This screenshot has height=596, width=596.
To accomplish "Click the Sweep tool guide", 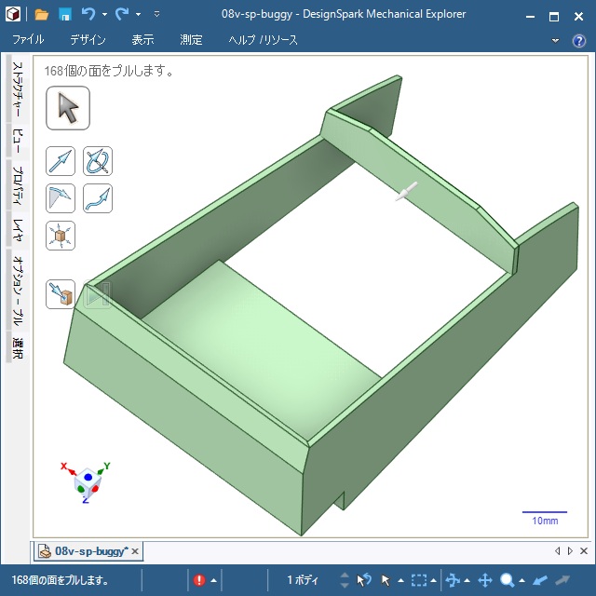I will pos(98,198).
